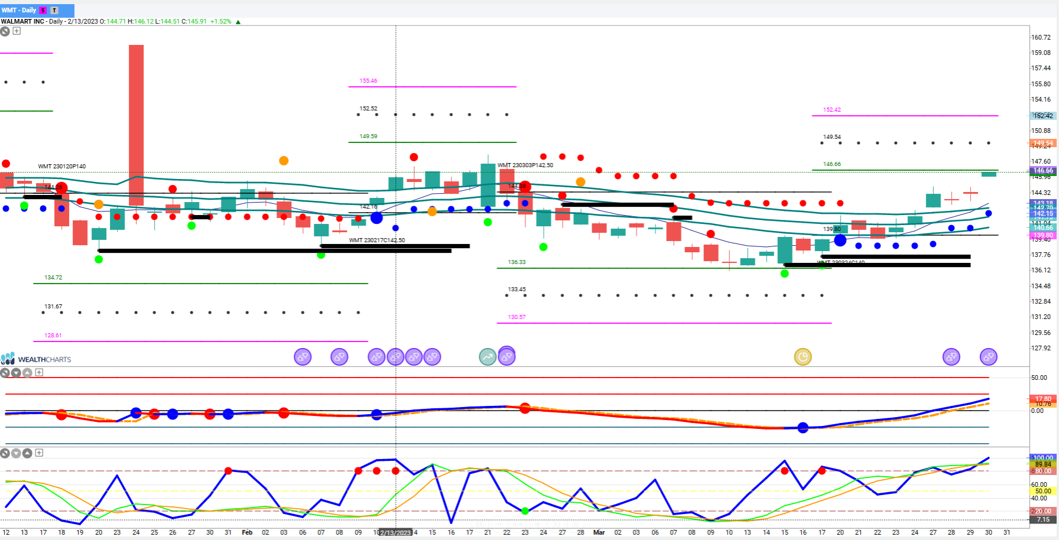The width and height of the screenshot is (1059, 540).
Task: Hide the main price pane with circle-slash icon
Action: tap(5, 31)
